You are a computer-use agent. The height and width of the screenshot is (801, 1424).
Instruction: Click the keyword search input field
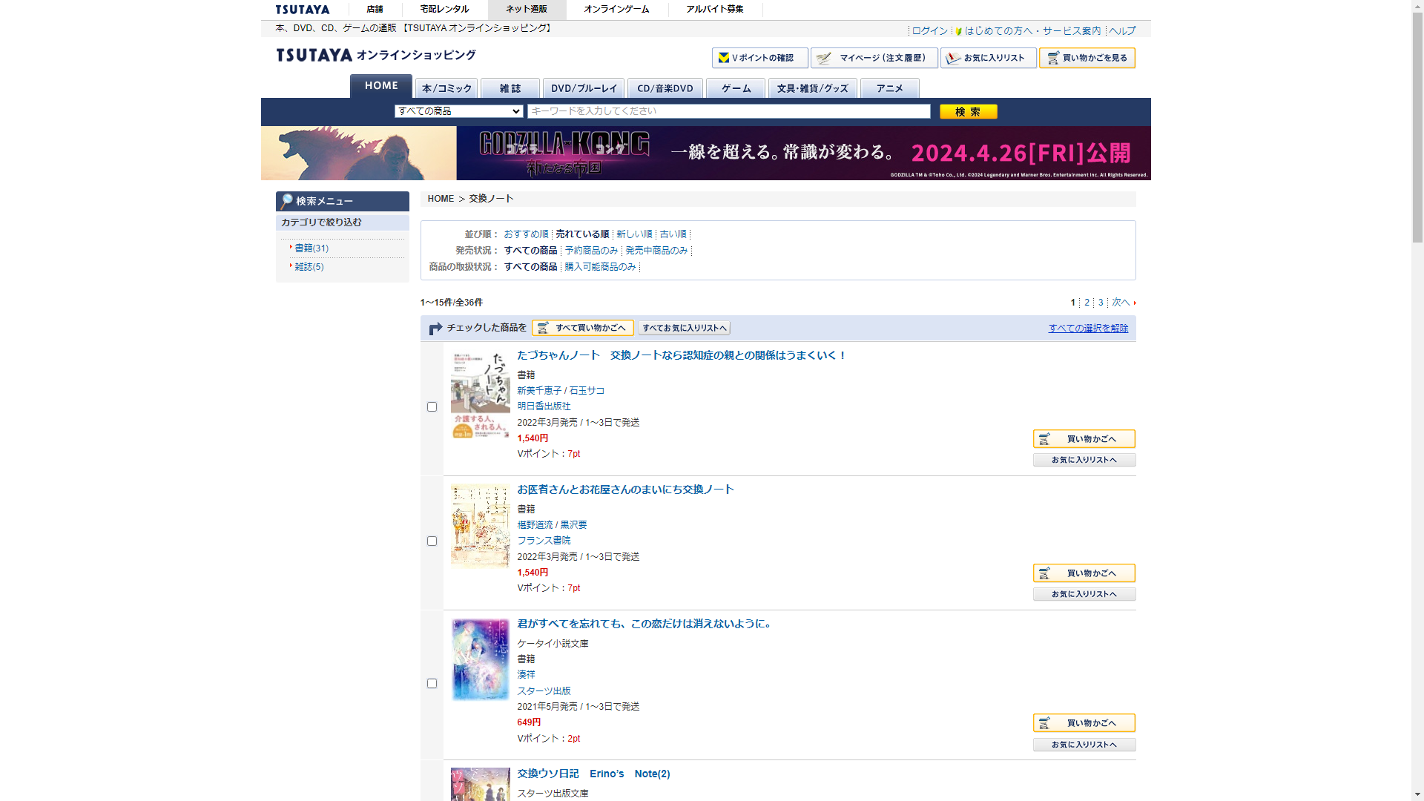tap(728, 111)
